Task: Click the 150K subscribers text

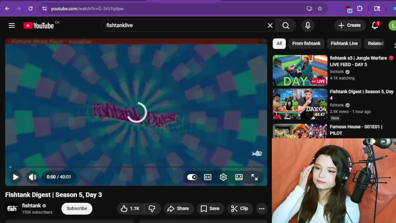Action: click(x=37, y=212)
